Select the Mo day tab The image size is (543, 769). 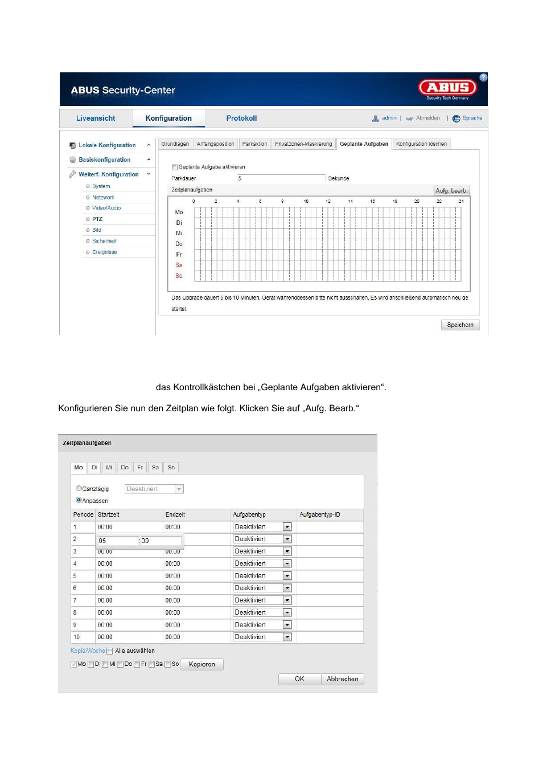(x=79, y=468)
